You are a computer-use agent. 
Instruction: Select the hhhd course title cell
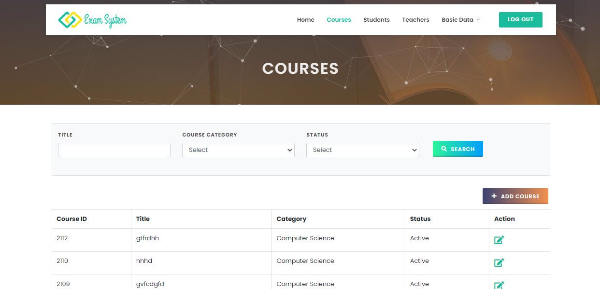[144, 261]
